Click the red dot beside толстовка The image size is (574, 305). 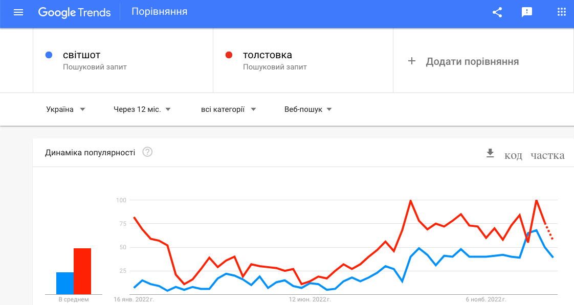[x=229, y=55]
